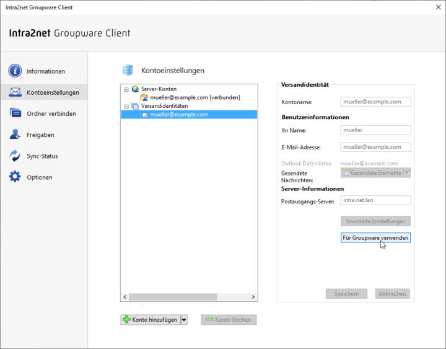Click the account icon beside mueller@example.com [verbunden]
446x349 pixels.
click(x=144, y=97)
